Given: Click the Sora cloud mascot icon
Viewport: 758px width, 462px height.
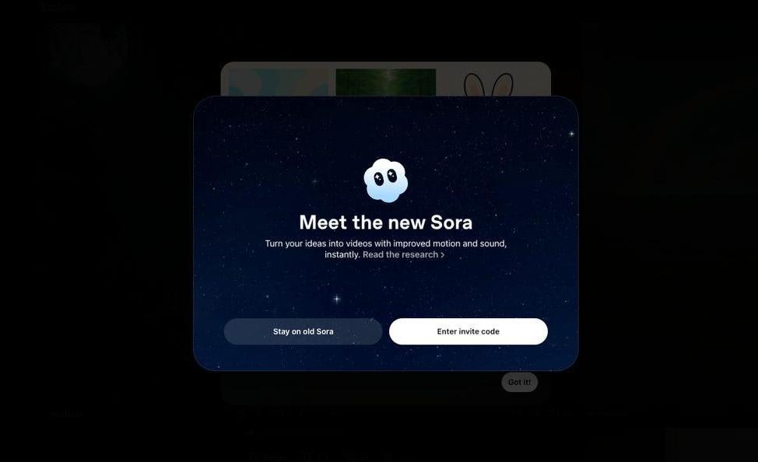Looking at the screenshot, I should tap(386, 180).
